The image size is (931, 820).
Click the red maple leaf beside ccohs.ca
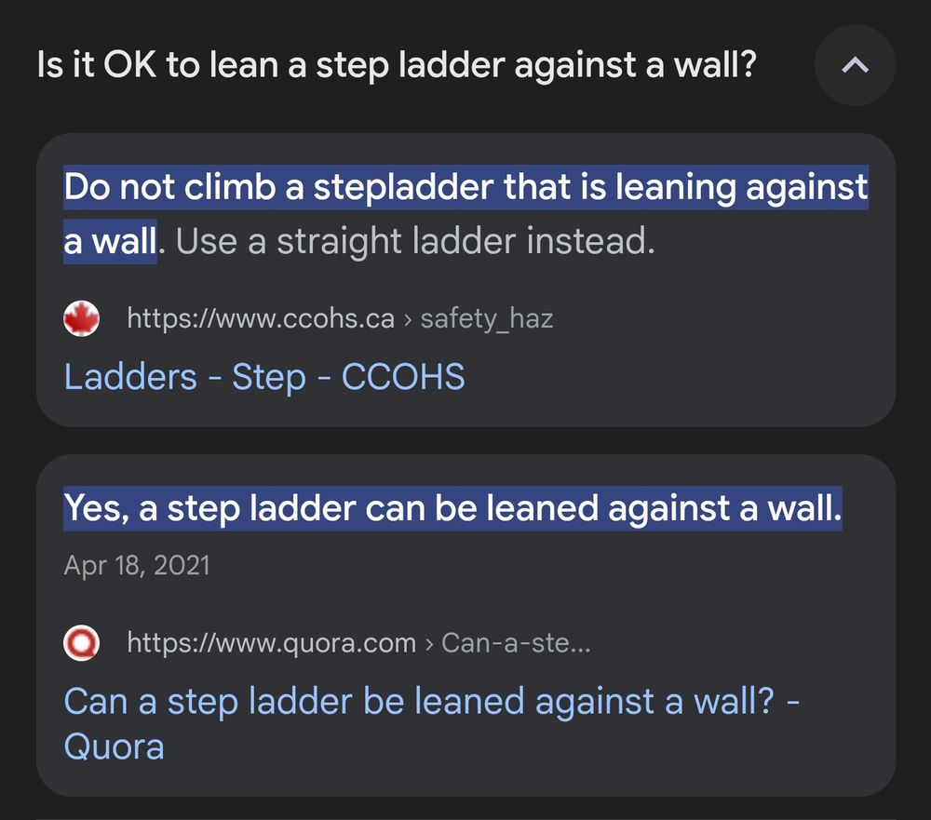coord(82,317)
